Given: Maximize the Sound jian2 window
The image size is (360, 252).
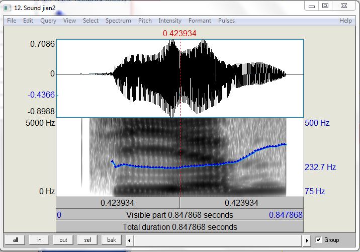Looking at the screenshot, I should (325, 6).
